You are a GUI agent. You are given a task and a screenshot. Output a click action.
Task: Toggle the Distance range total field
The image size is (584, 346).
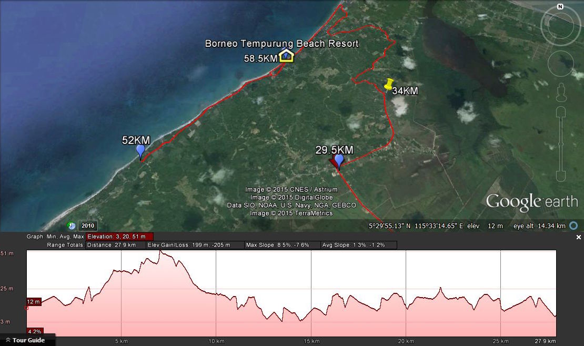(x=116, y=245)
